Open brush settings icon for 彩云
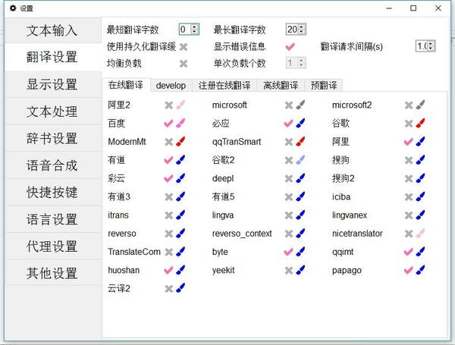This screenshot has width=455, height=345. (x=180, y=178)
